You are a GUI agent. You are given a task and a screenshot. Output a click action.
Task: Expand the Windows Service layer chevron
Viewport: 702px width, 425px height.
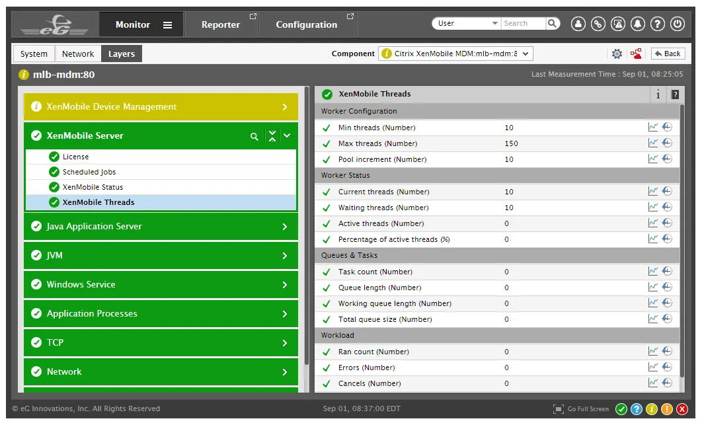pos(285,285)
